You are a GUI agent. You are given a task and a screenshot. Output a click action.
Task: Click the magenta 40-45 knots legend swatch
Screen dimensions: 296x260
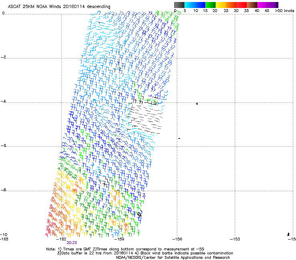pyautogui.click(x=262, y=5)
